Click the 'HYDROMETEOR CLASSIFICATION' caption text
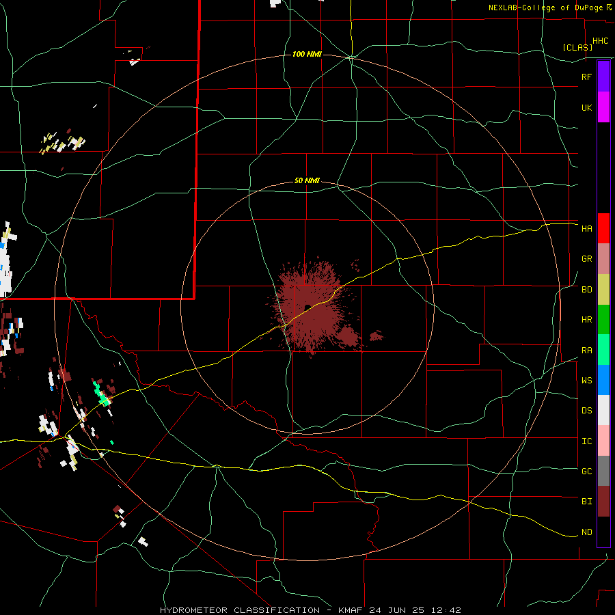 (240, 610)
